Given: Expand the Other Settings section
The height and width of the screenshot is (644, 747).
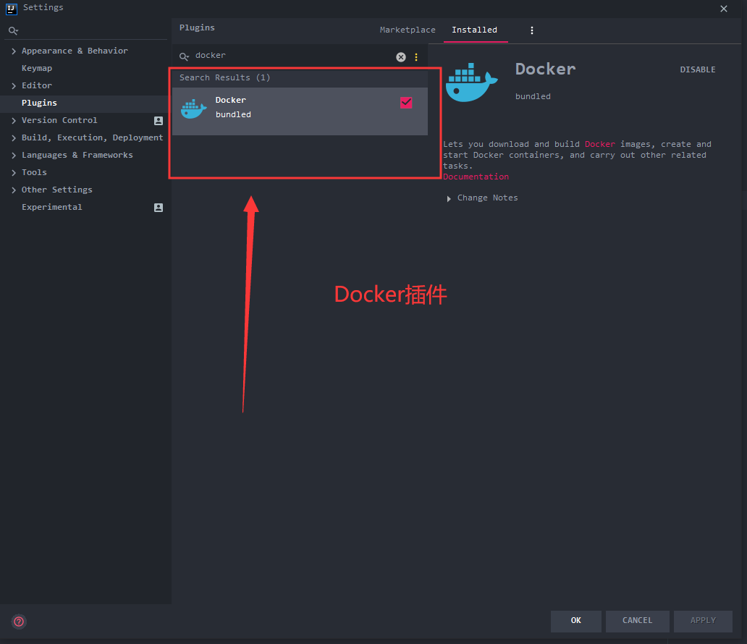Looking at the screenshot, I should [x=14, y=190].
